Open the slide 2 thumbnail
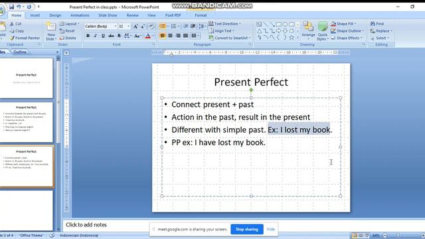 [x=27, y=122]
